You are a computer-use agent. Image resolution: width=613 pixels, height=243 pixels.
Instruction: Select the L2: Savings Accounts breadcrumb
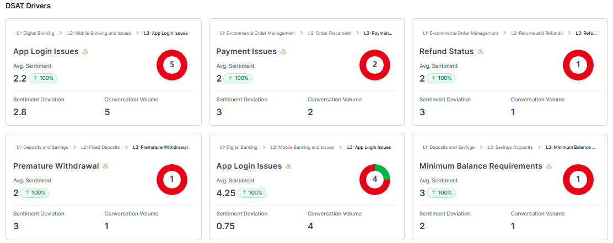click(510, 148)
